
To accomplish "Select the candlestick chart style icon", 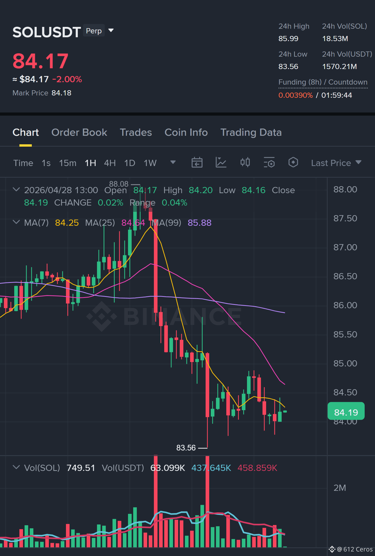I will coord(245,162).
